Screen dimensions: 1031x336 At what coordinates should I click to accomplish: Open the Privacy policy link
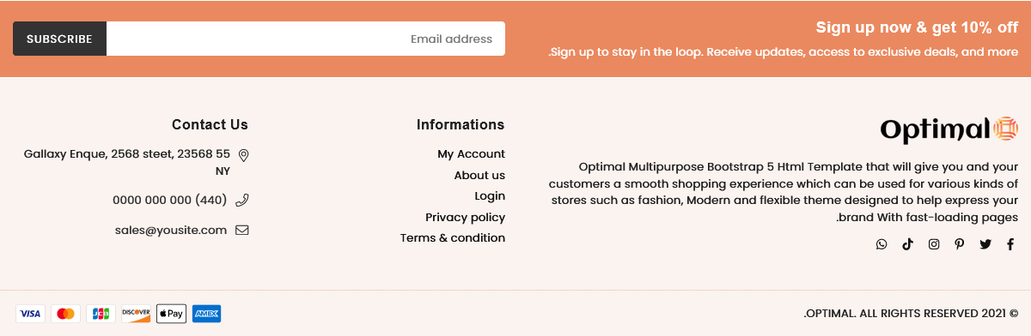(x=465, y=217)
